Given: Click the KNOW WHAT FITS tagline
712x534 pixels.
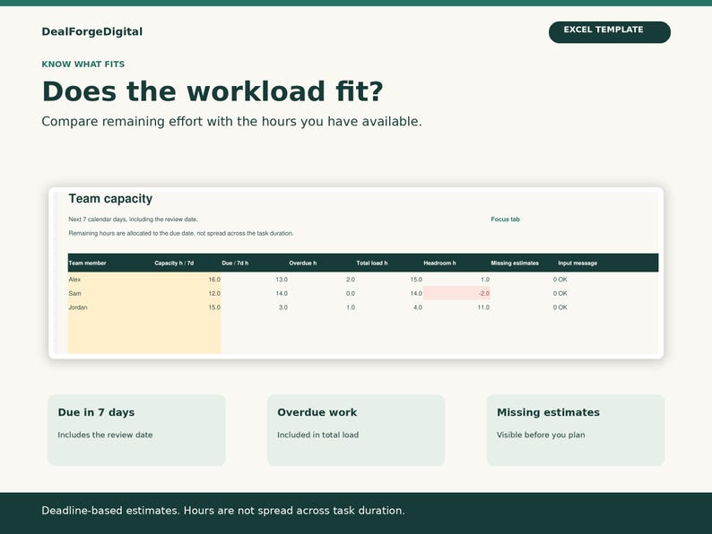Looking at the screenshot, I should coord(83,64).
